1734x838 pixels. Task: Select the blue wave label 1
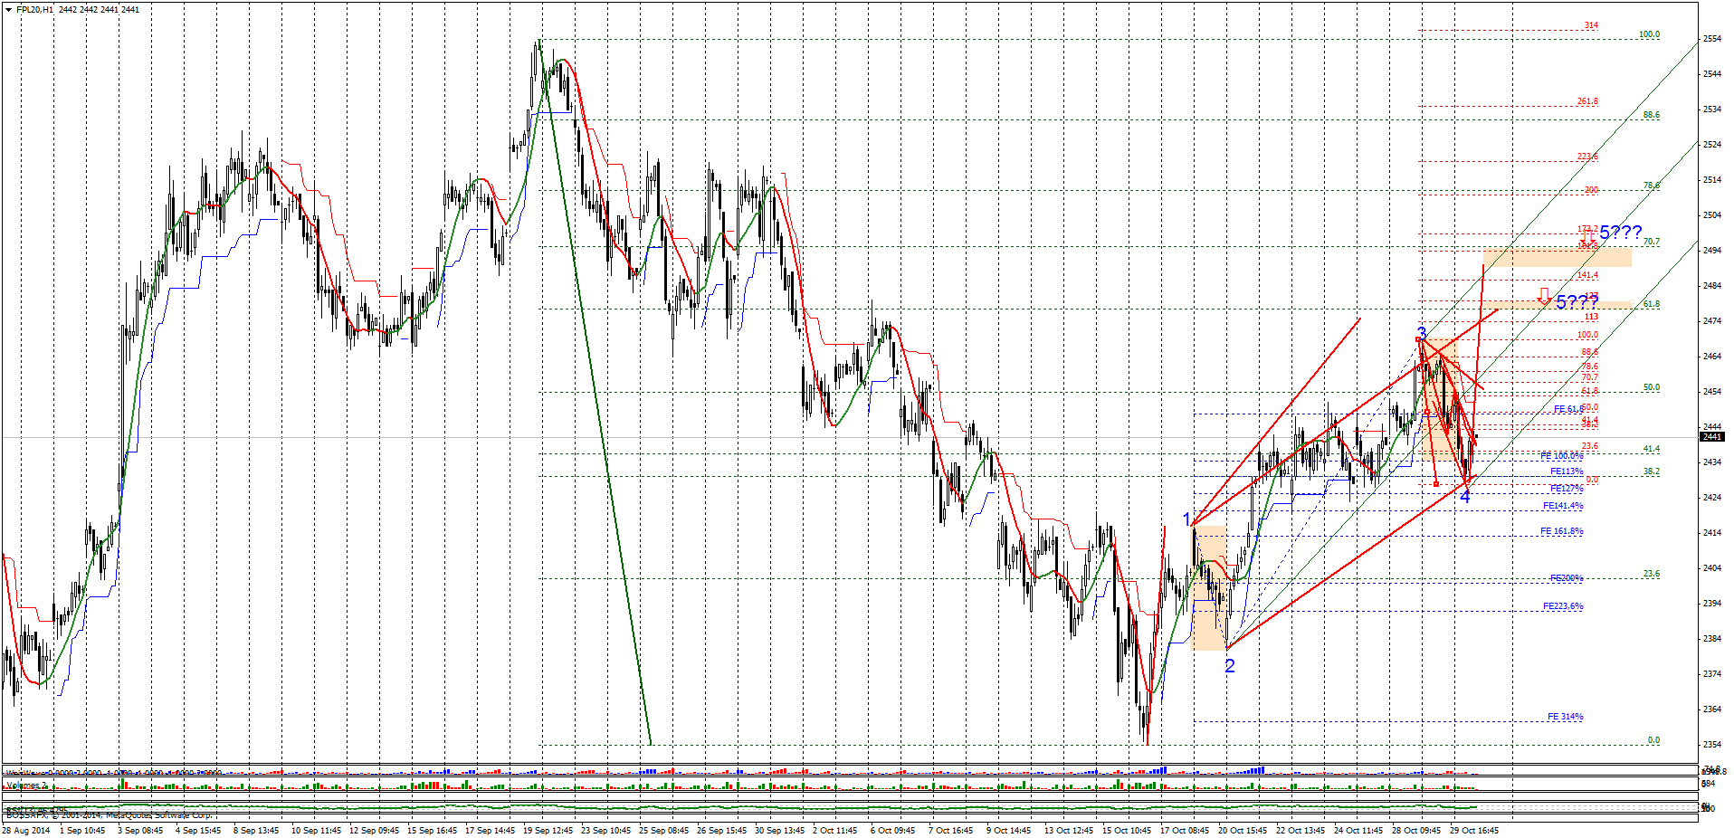[x=1187, y=519]
